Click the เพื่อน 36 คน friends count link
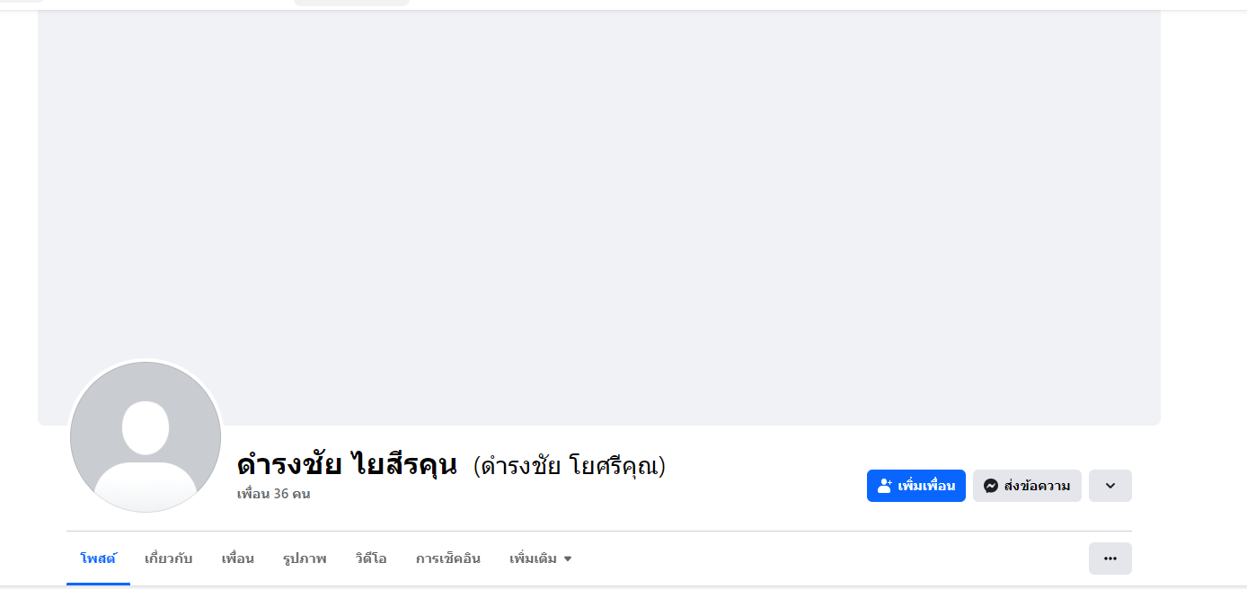 (x=273, y=494)
